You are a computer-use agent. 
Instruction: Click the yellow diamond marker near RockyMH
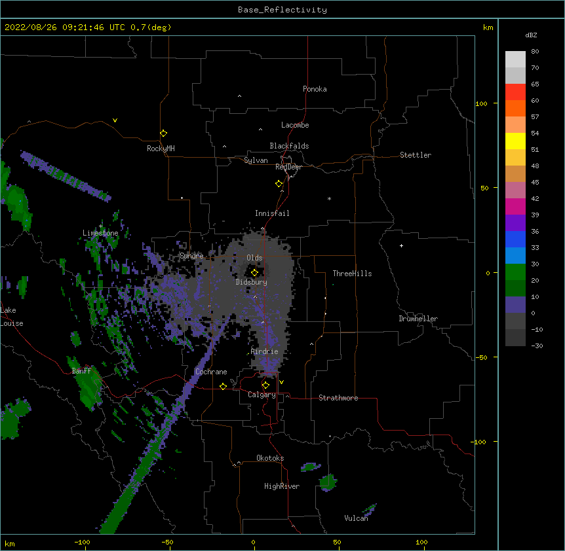click(x=163, y=133)
